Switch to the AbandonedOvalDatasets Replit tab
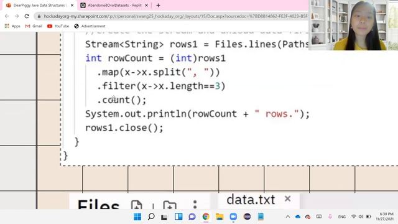Viewport: 398px width, 224px height. [x=114, y=6]
